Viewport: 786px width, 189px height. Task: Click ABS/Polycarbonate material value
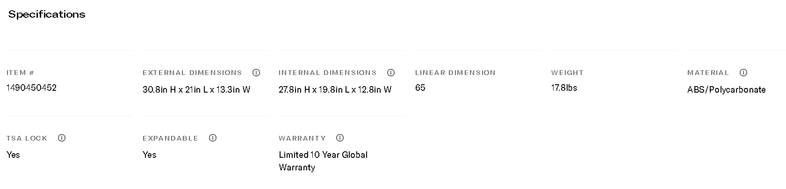click(726, 90)
